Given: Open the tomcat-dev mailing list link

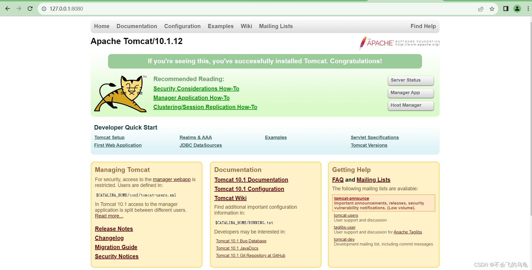Looking at the screenshot, I should click(x=344, y=239).
